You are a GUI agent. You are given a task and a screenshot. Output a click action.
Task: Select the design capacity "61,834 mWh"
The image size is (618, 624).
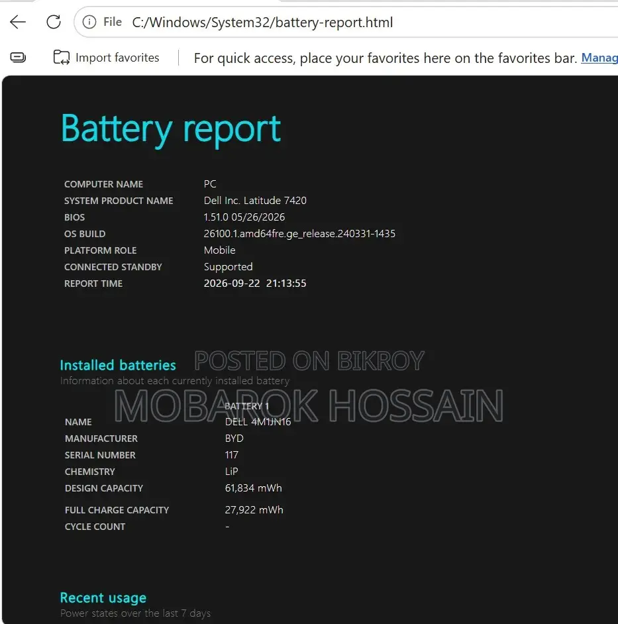pyautogui.click(x=254, y=488)
